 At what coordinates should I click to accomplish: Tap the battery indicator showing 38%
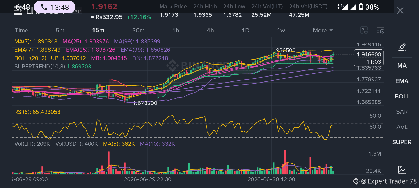pos(369,7)
